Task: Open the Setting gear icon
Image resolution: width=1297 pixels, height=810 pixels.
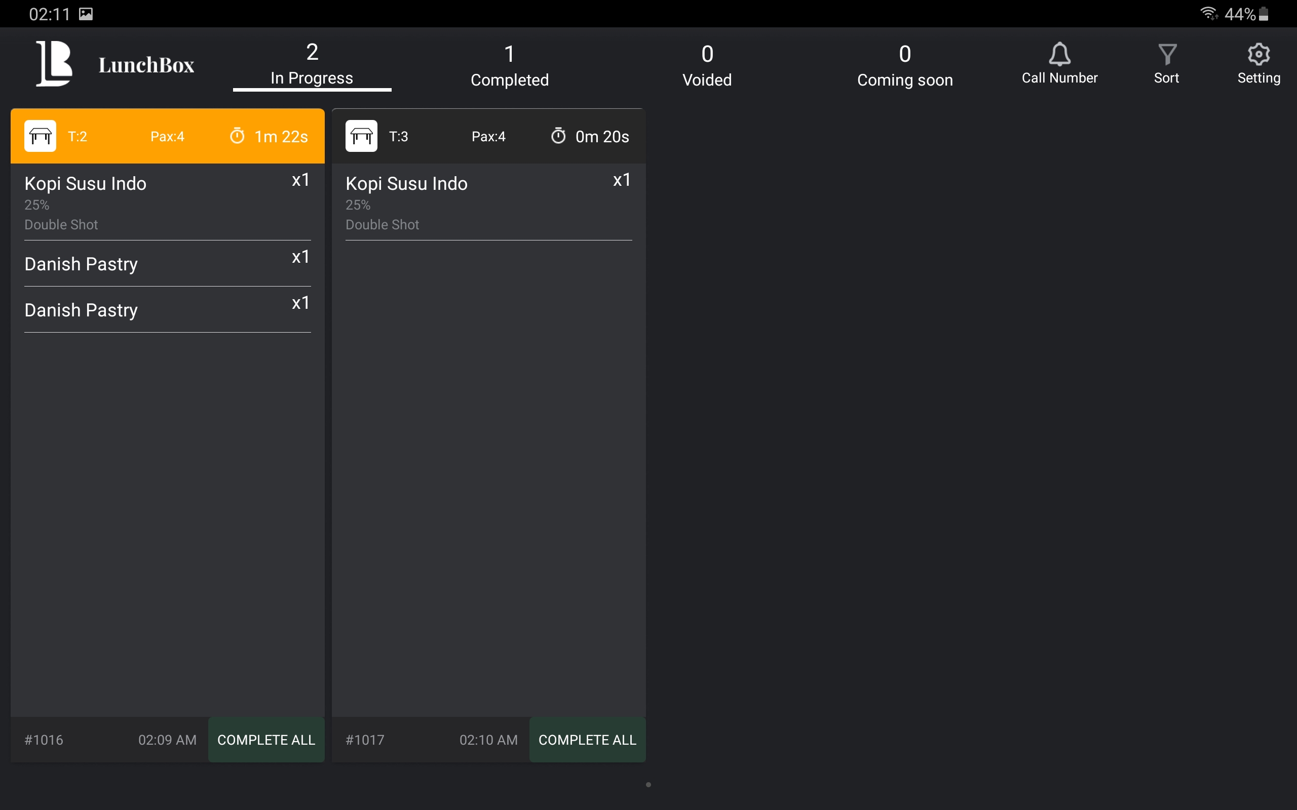Action: pyautogui.click(x=1258, y=54)
